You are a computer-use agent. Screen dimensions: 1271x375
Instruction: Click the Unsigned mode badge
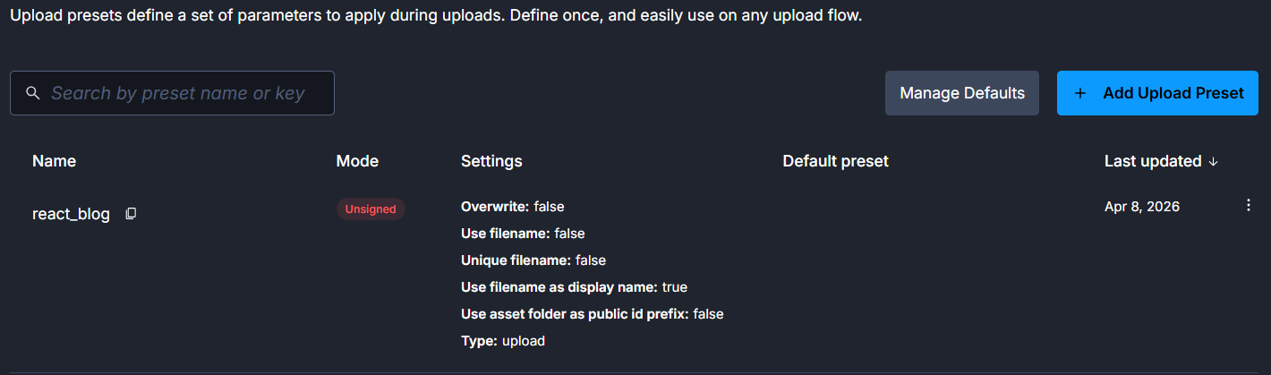click(x=371, y=209)
